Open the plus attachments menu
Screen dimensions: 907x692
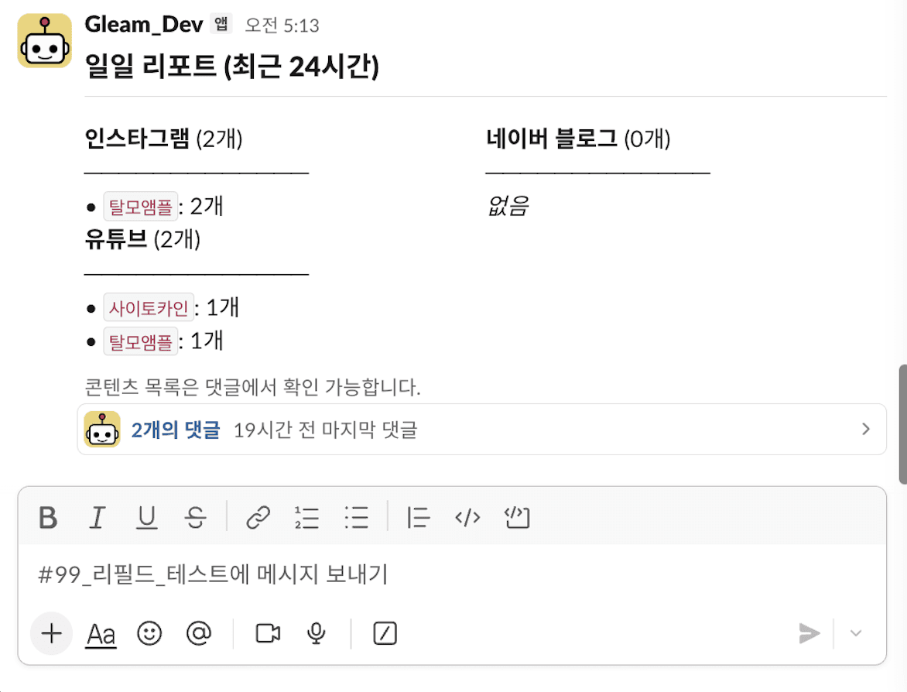[50, 633]
